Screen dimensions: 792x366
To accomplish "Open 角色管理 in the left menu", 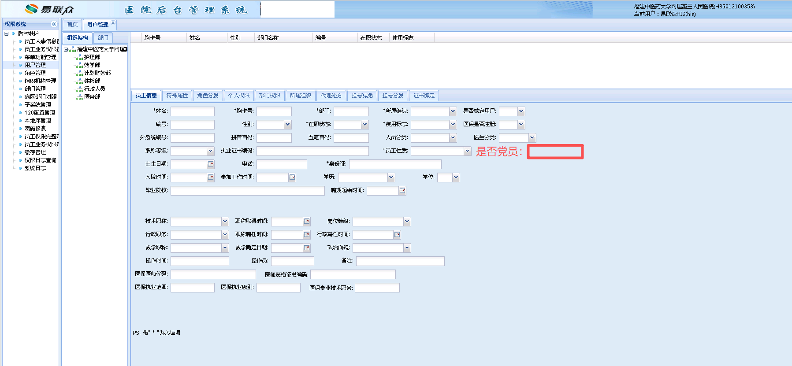I will [x=35, y=73].
